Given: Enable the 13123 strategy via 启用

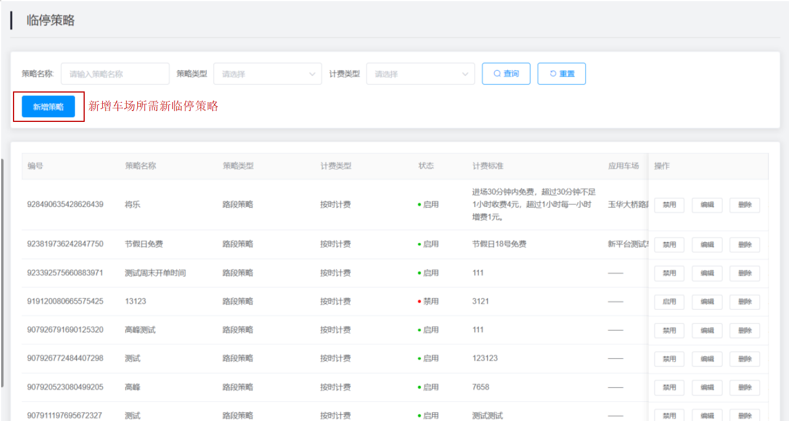Looking at the screenshot, I should pos(669,302).
